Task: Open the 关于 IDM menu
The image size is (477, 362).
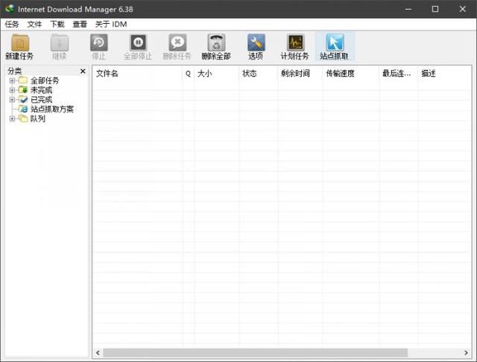Action: point(110,24)
